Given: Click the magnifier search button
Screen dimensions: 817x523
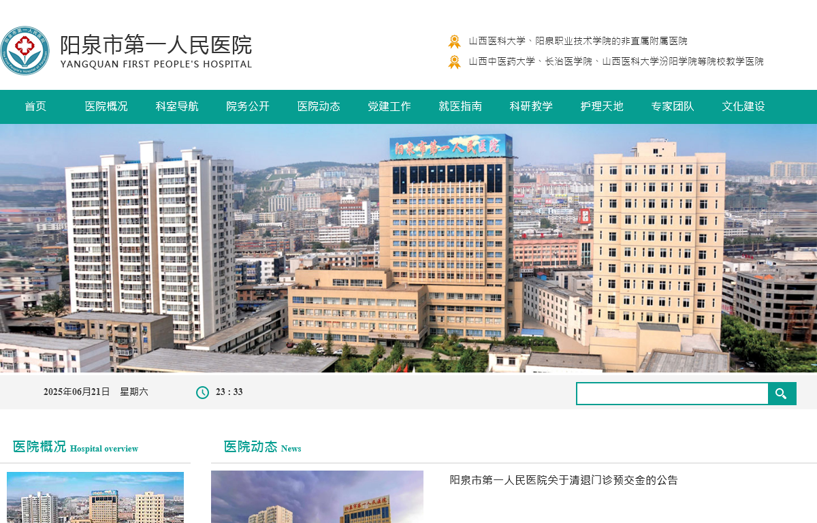Looking at the screenshot, I should tap(782, 394).
